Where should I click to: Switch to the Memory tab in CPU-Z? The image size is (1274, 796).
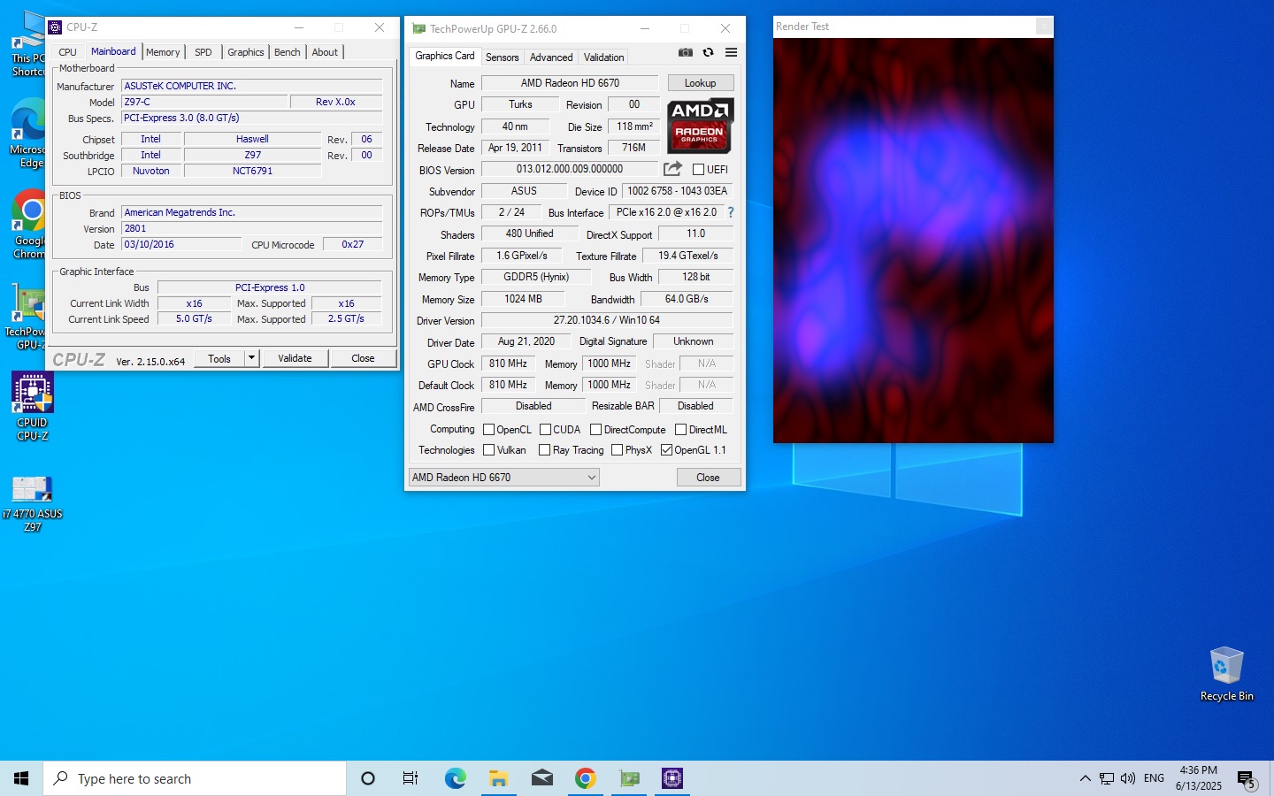[163, 52]
